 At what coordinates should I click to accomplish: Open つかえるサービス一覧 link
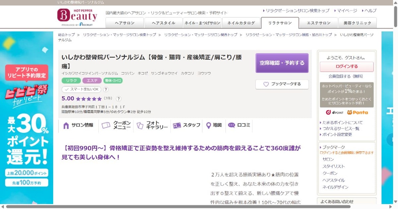(341, 128)
